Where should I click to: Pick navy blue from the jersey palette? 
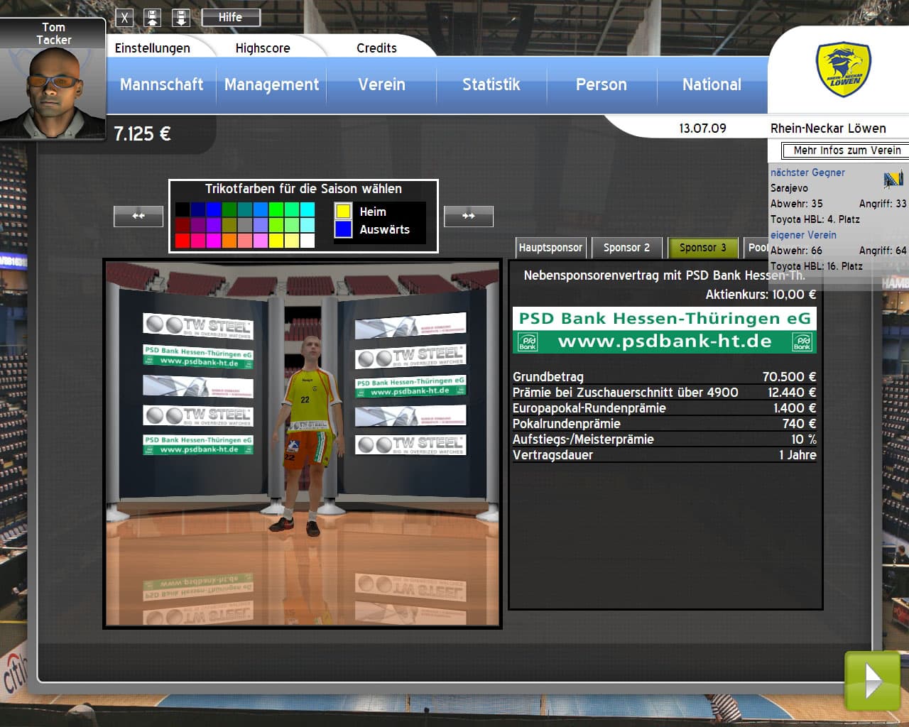click(198, 209)
